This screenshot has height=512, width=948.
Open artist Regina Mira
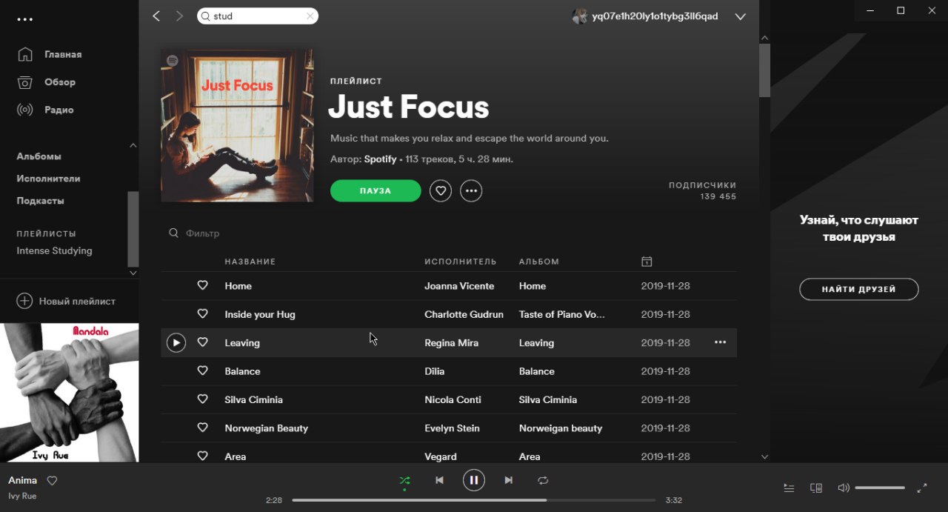(x=451, y=343)
